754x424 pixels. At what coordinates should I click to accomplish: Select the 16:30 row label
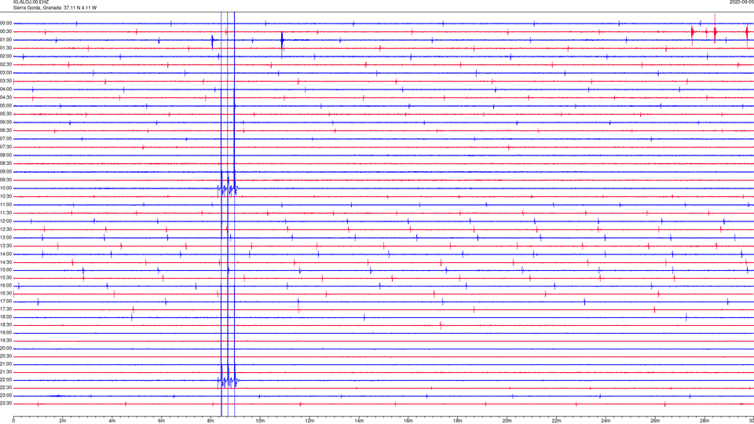[5, 293]
